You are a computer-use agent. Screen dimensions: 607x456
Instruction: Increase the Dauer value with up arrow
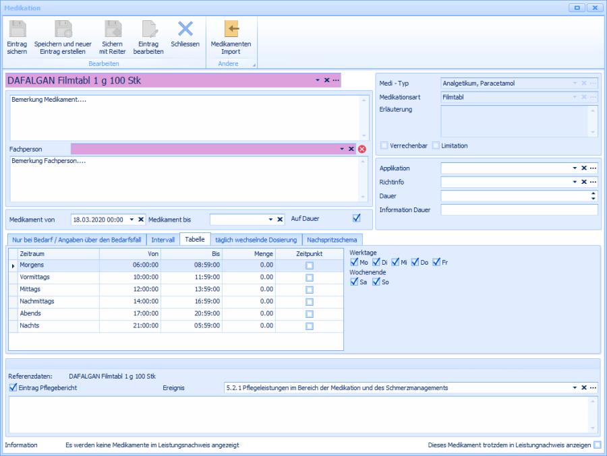[593, 193]
